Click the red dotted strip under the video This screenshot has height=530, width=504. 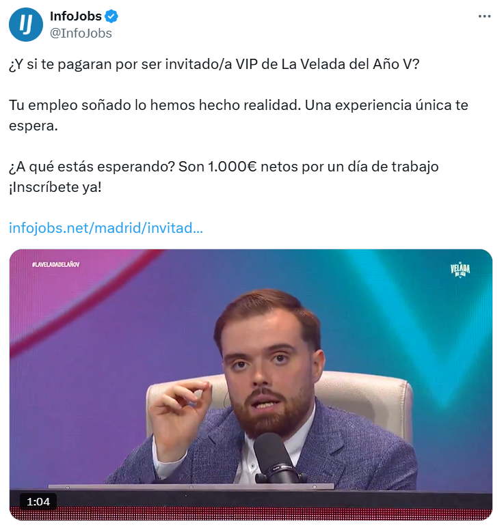click(251, 514)
